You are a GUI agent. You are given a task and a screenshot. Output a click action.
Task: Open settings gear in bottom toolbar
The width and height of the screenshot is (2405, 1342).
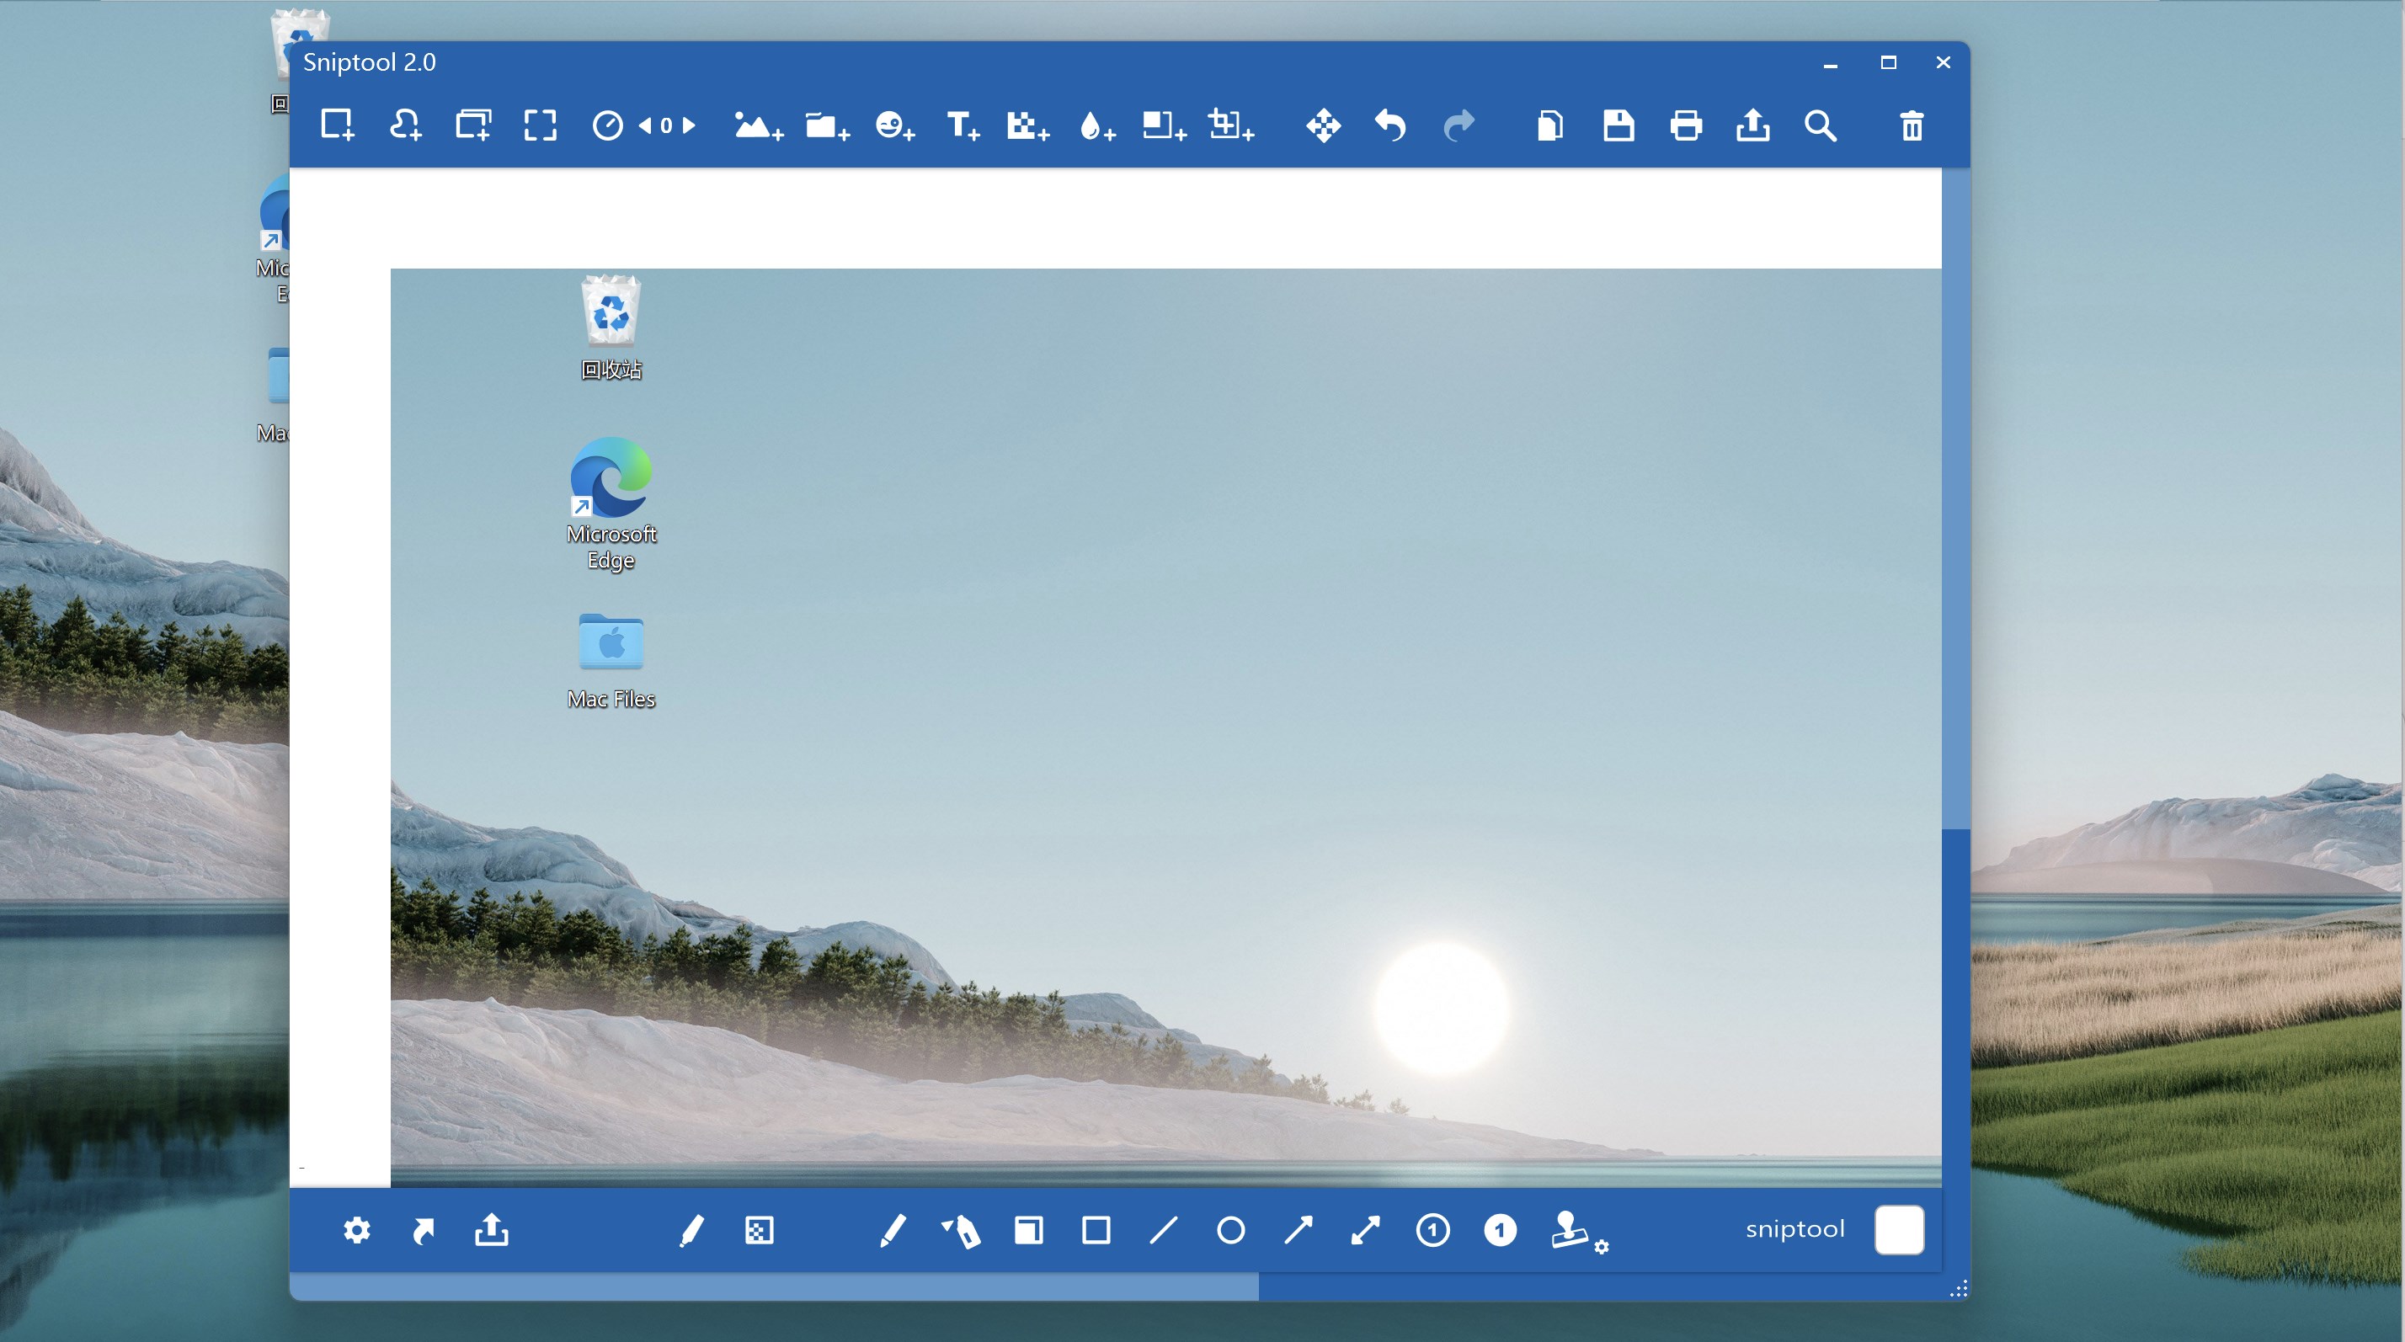pyautogui.click(x=357, y=1230)
